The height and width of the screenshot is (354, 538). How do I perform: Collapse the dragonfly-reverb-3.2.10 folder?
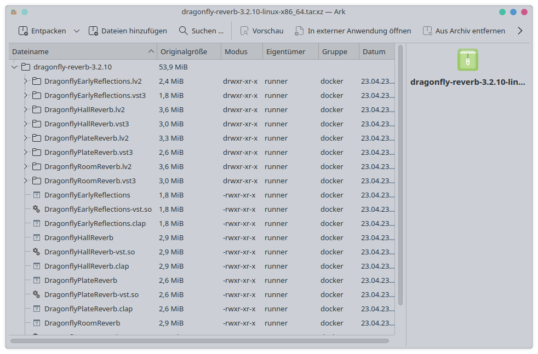click(14, 67)
